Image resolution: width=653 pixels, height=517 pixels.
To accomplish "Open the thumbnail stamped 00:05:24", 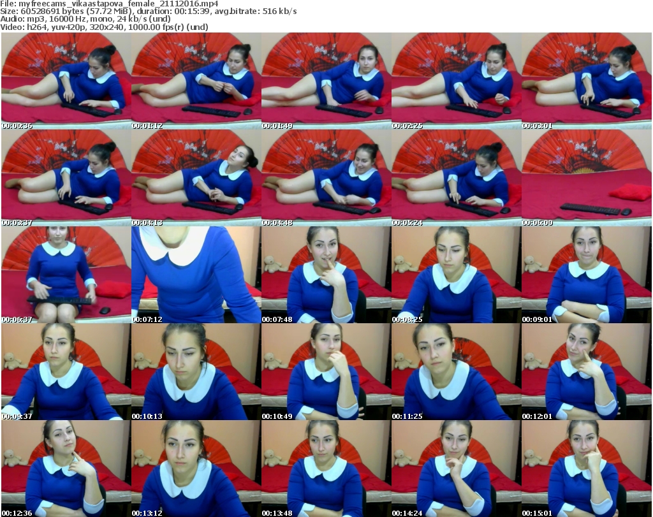I will (457, 178).
